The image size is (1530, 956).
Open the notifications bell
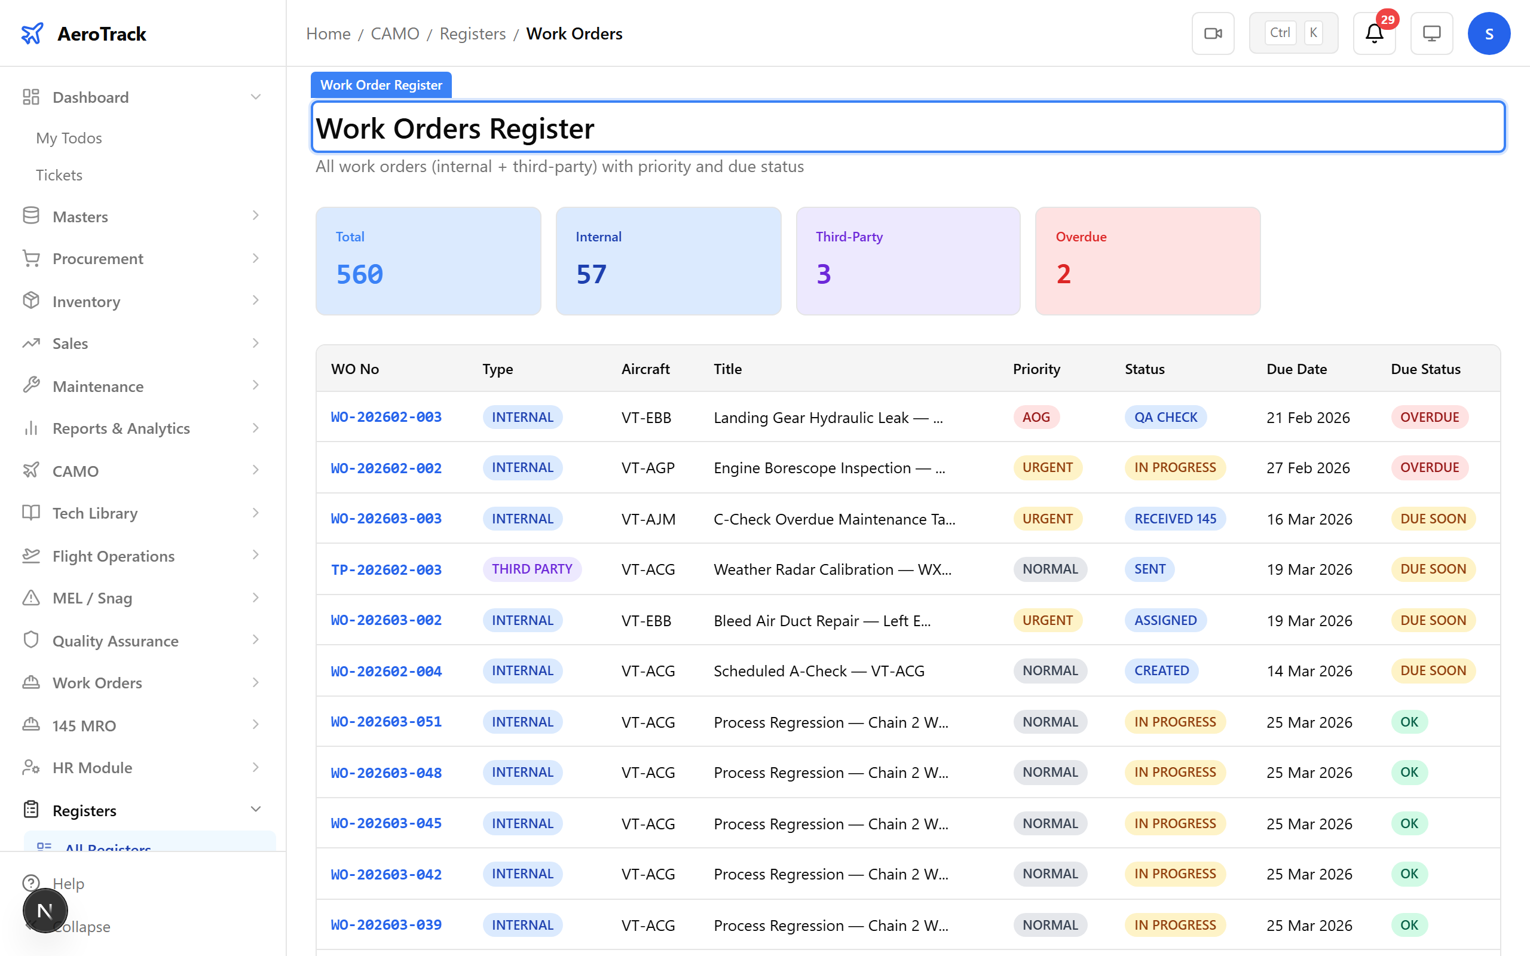point(1374,33)
